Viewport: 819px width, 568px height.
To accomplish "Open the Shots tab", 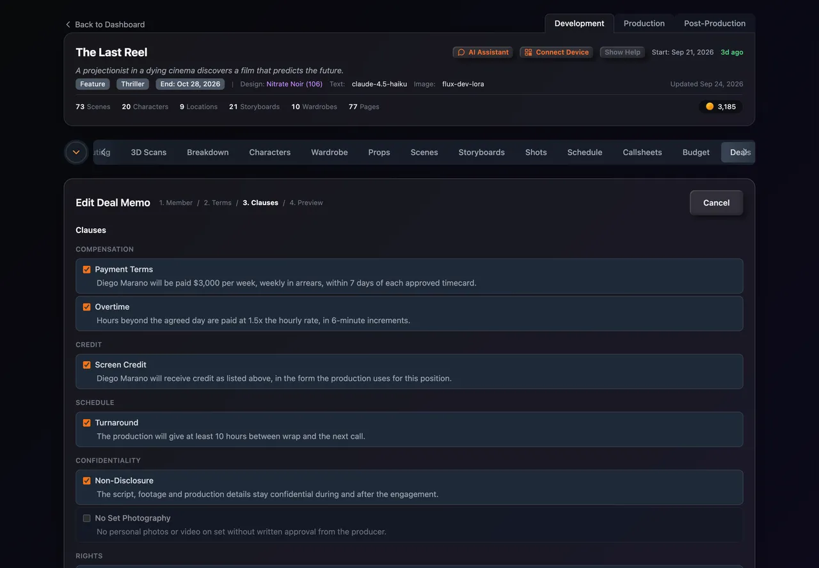I will (536, 152).
